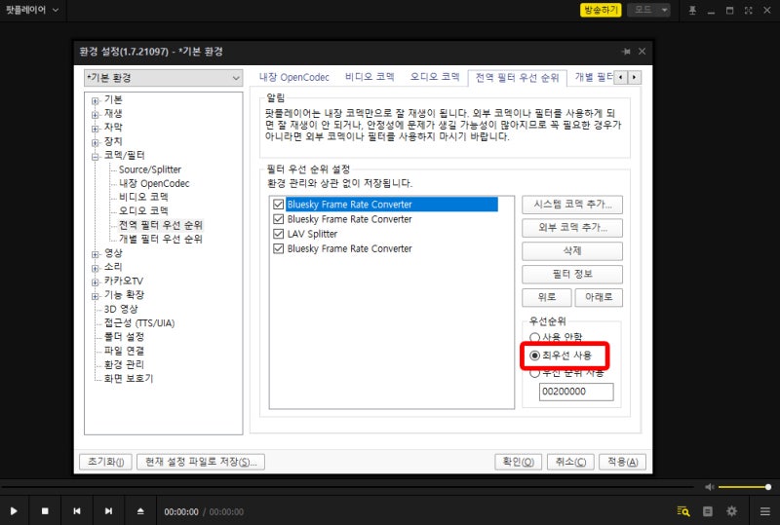The image size is (780, 525).
Task: Close the preferences dialog
Action: point(642,52)
